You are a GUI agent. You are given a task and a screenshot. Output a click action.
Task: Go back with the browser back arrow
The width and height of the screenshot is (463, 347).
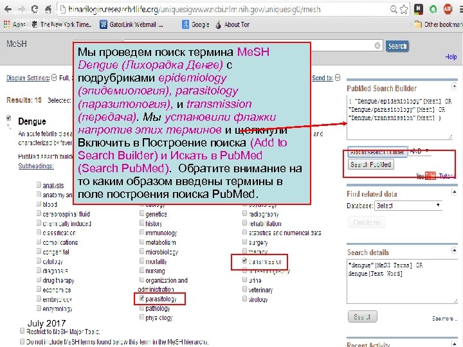coord(8,9)
